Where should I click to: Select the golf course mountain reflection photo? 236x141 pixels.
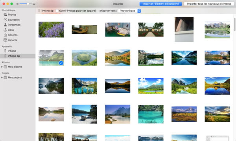point(218,29)
